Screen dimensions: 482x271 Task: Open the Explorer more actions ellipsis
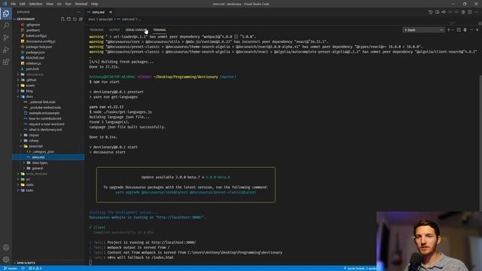78,12
